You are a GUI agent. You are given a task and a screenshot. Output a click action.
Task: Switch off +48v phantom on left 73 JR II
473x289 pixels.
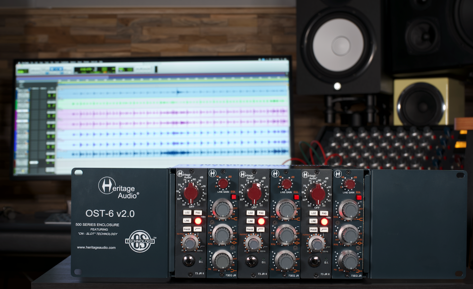[x=198, y=221]
